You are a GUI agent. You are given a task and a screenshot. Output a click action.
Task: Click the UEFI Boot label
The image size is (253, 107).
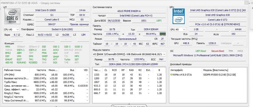201,51
